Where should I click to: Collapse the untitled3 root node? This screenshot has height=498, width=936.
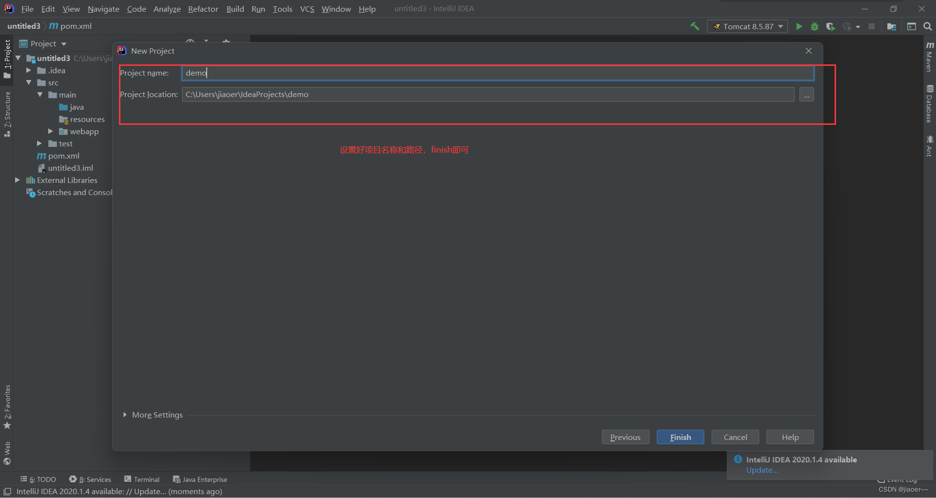[18, 58]
